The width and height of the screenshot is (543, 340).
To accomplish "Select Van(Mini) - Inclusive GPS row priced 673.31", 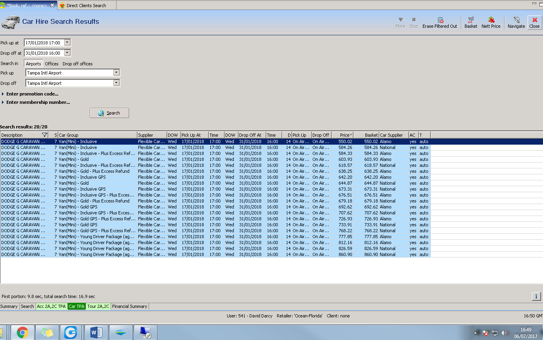I will tap(215, 189).
